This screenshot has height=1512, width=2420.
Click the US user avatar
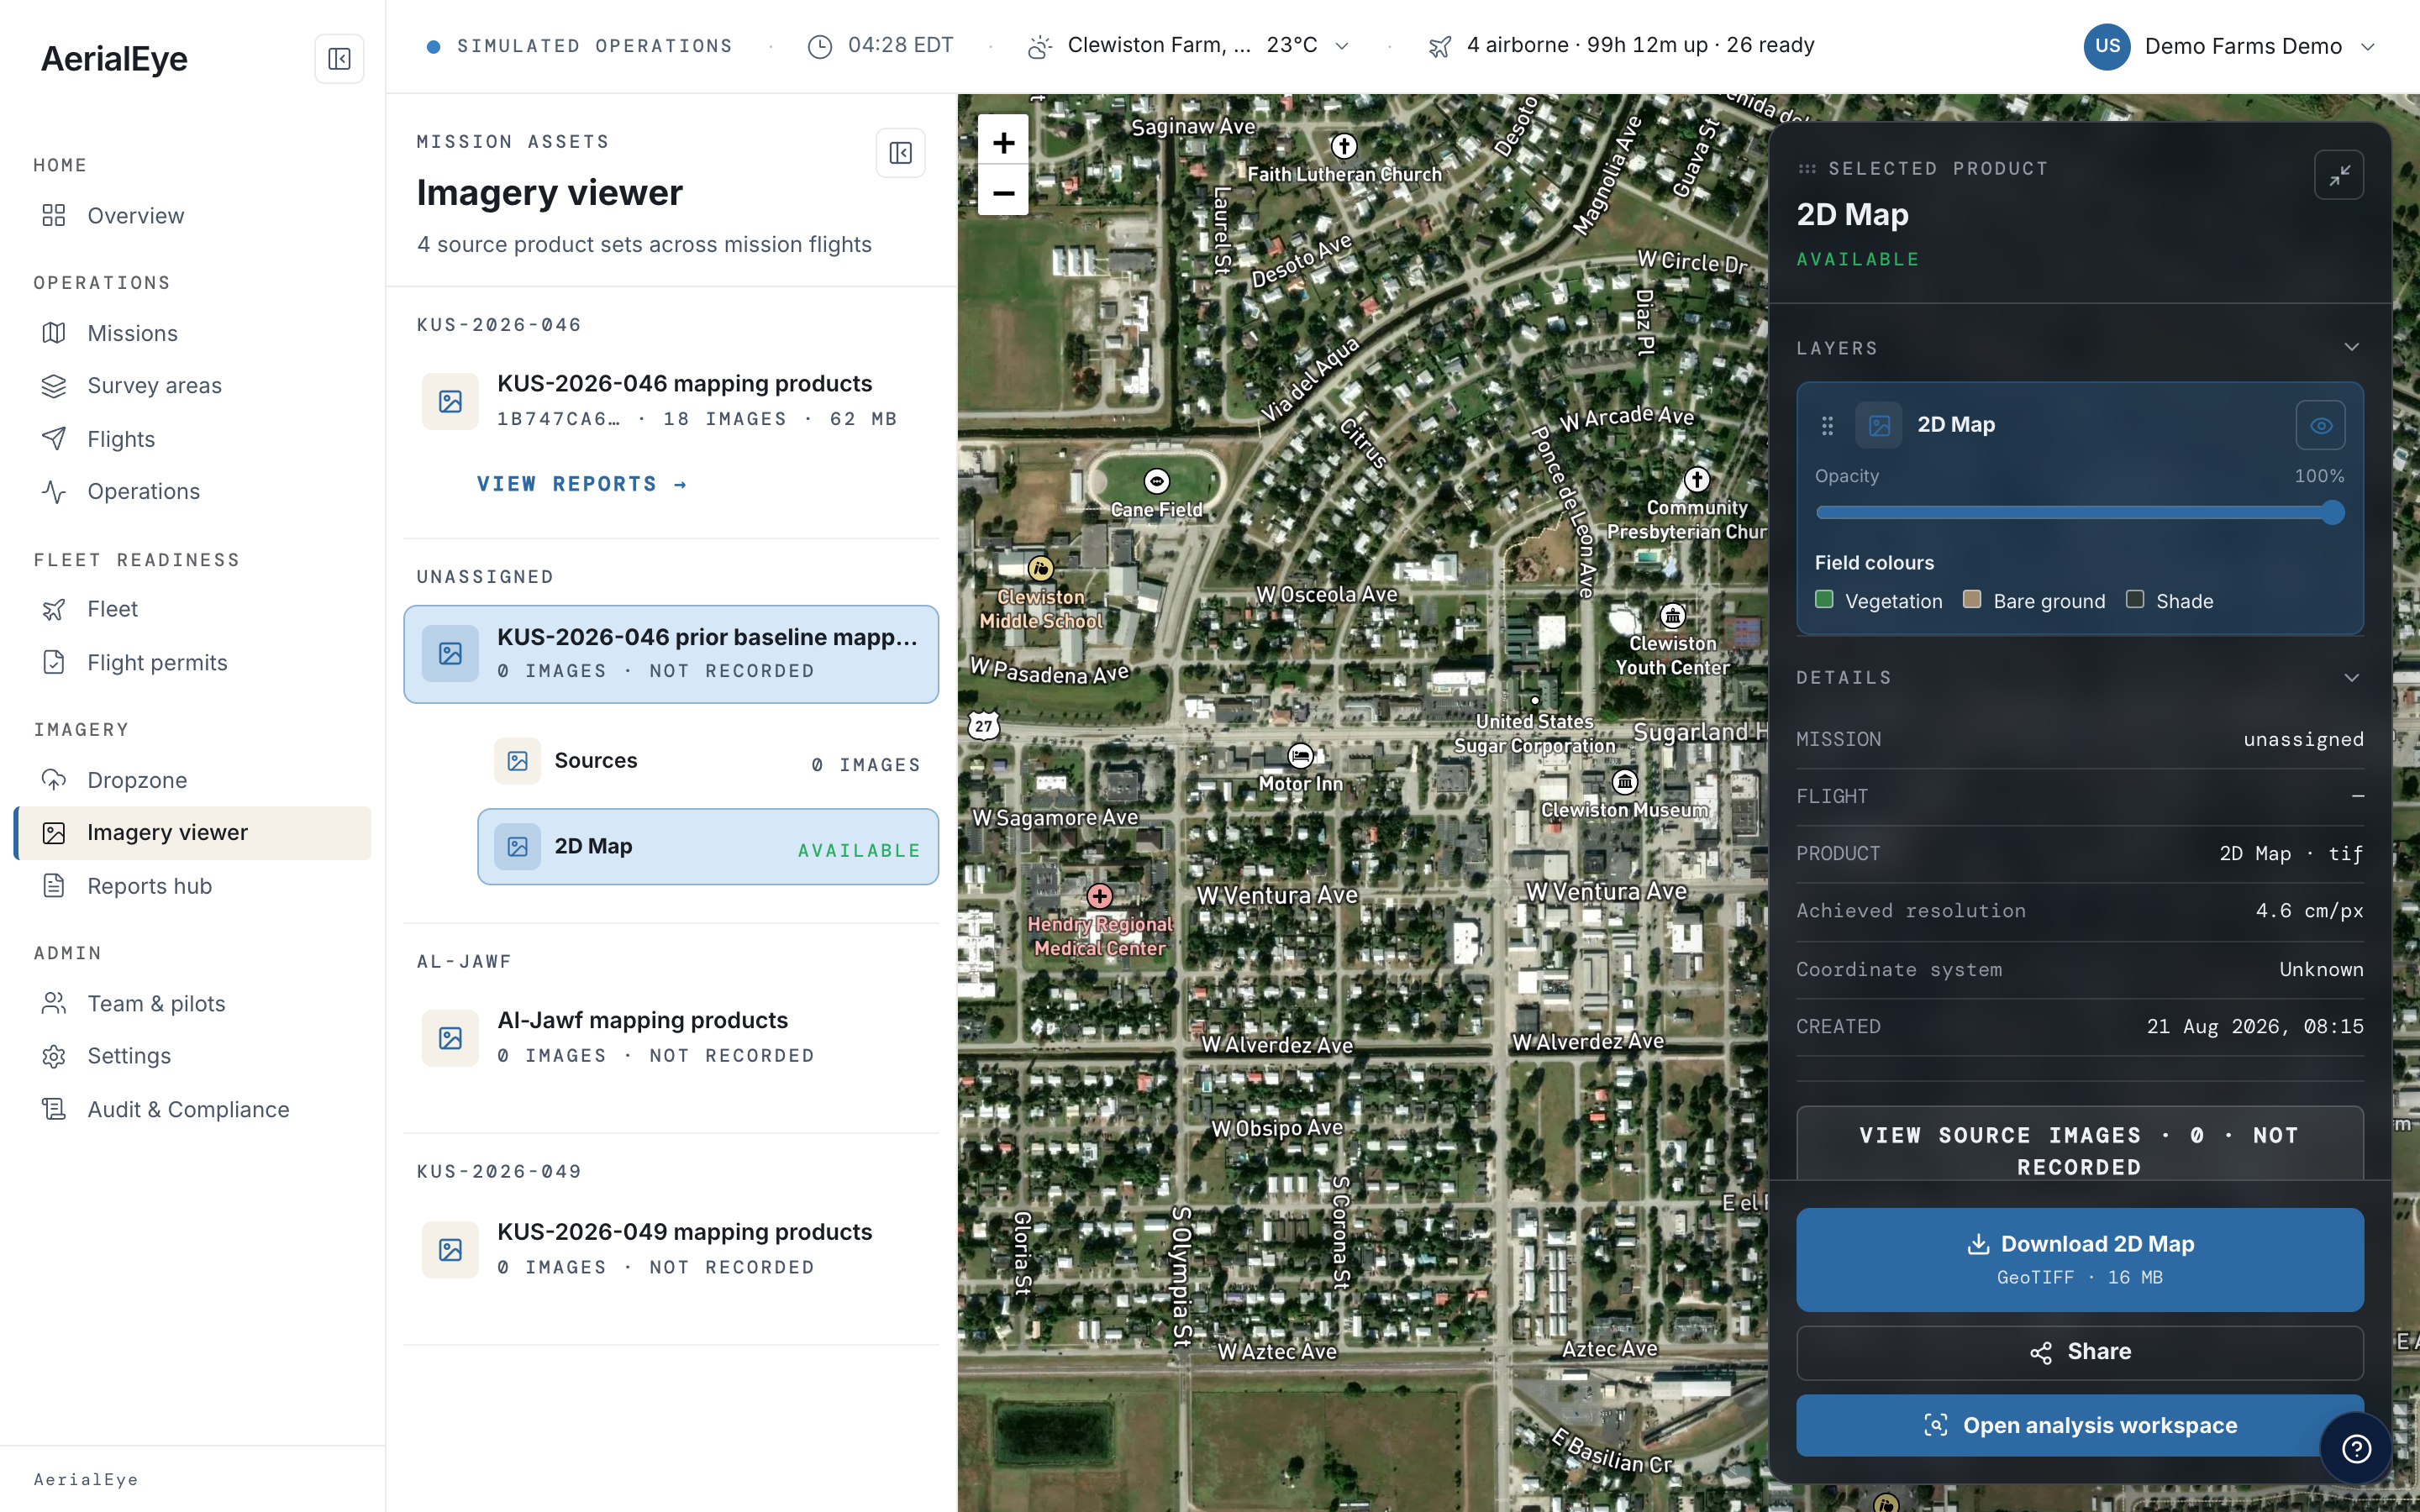coord(2107,46)
